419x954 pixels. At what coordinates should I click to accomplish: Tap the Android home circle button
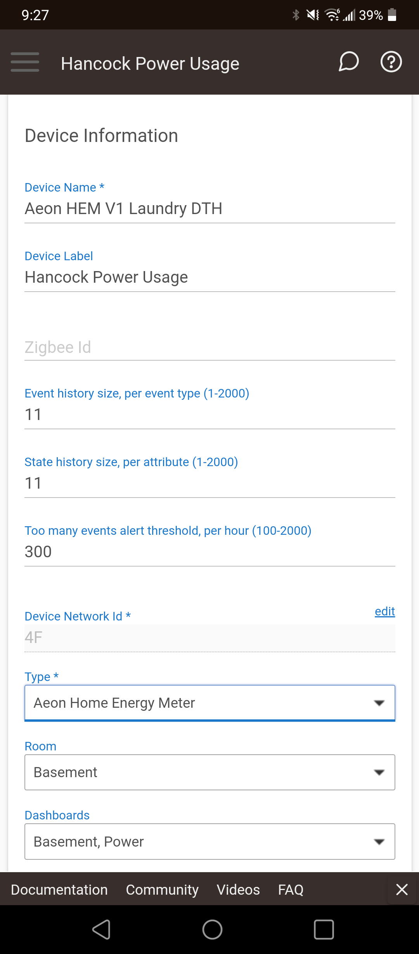(212, 930)
